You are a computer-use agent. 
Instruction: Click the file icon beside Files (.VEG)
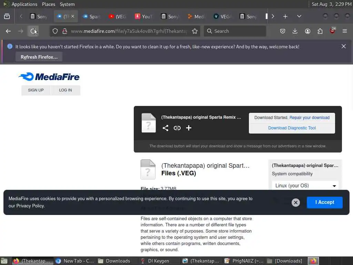[x=148, y=169]
